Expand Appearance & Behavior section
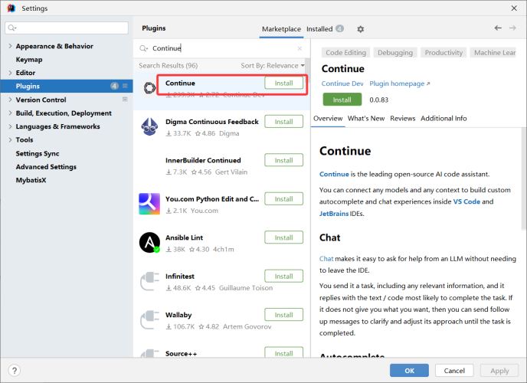Image resolution: width=527 pixels, height=383 pixels. [10, 46]
